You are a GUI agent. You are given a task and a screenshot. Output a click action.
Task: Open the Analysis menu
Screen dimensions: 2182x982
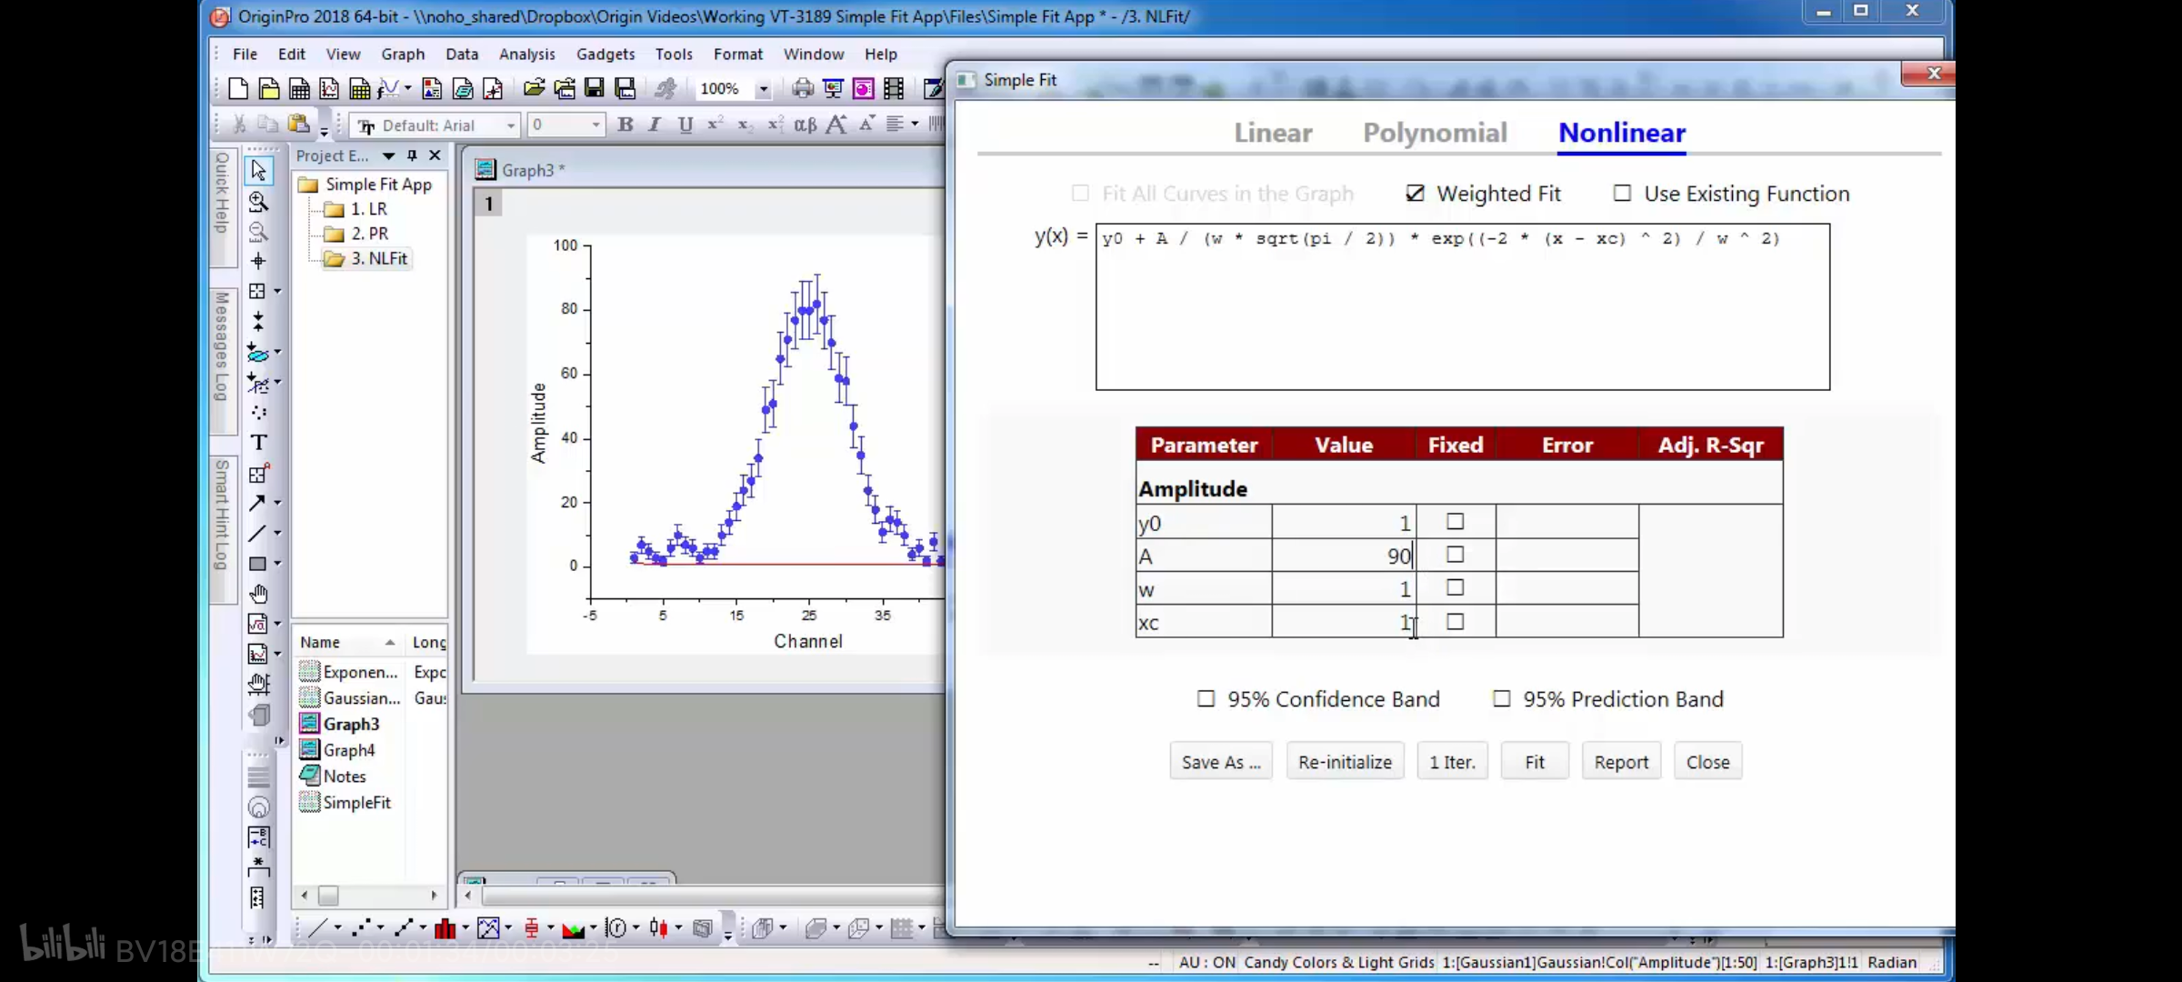coord(526,54)
